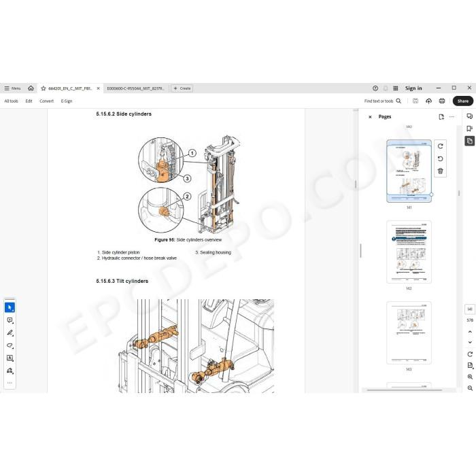Open All tools menu
Viewport: 476px width, 476px height.
point(12,101)
